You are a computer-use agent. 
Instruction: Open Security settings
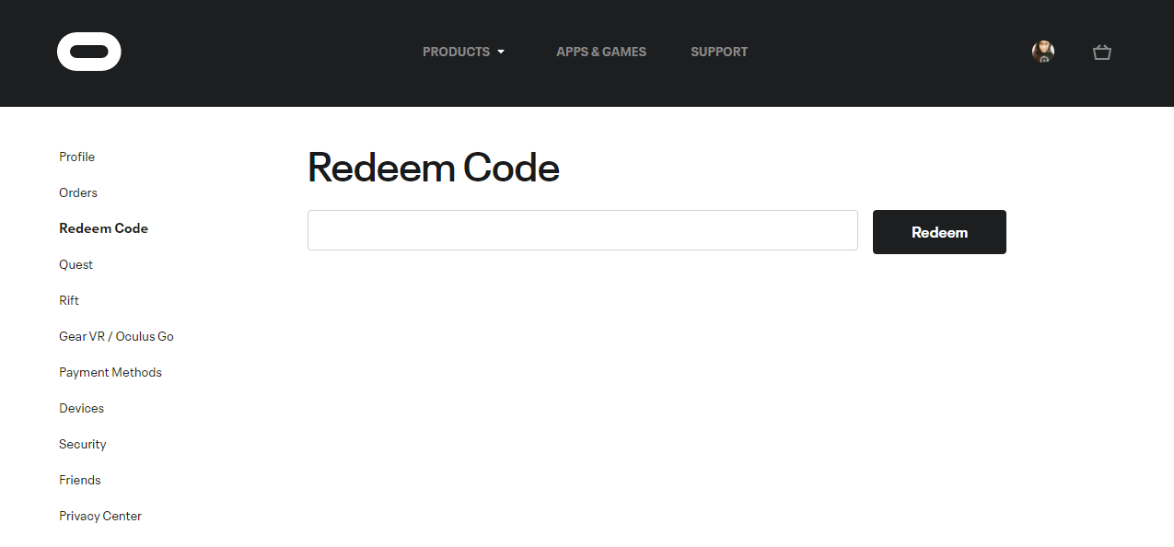tap(83, 444)
